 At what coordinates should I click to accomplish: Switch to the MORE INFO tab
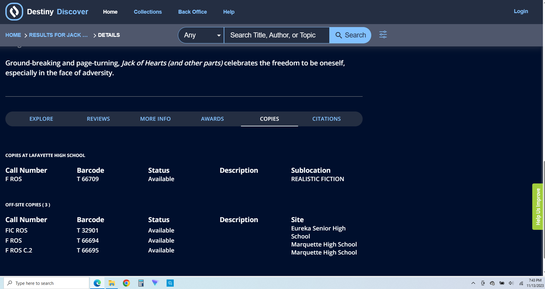pos(155,119)
